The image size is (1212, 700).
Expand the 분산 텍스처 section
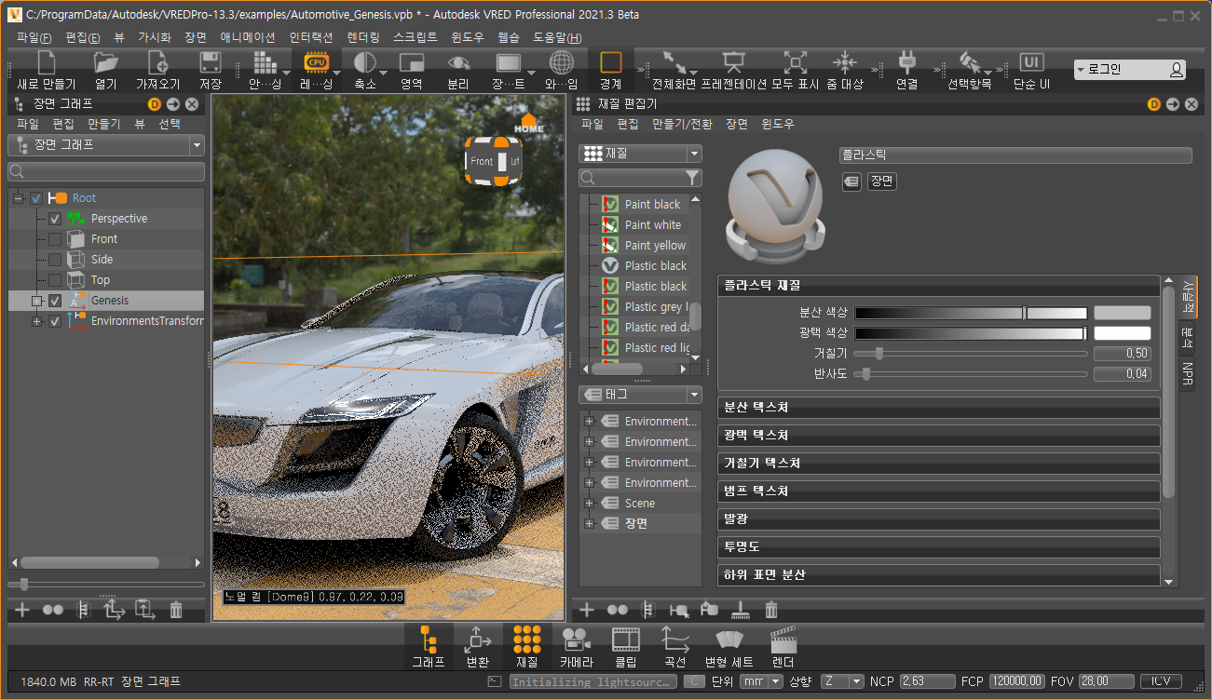pos(938,408)
